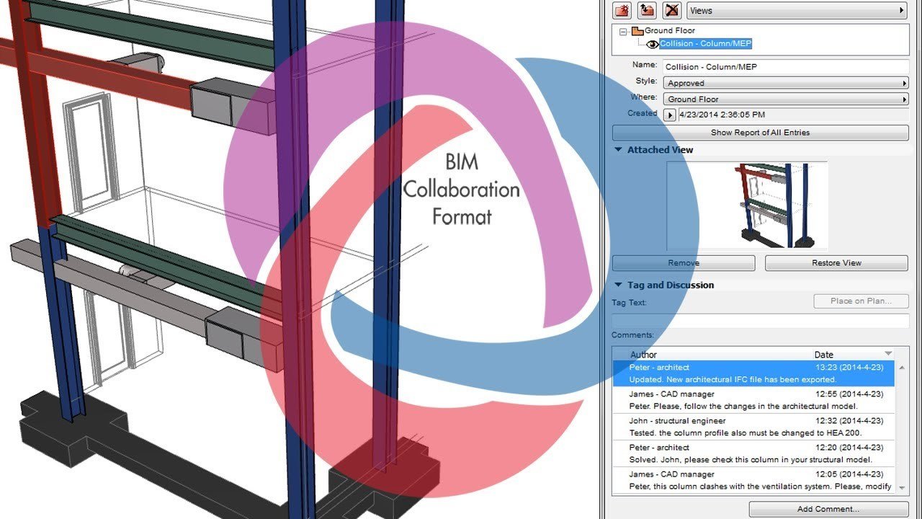Click Show Report of All Entries
Viewport: 922px width, 519px height.
(760, 133)
